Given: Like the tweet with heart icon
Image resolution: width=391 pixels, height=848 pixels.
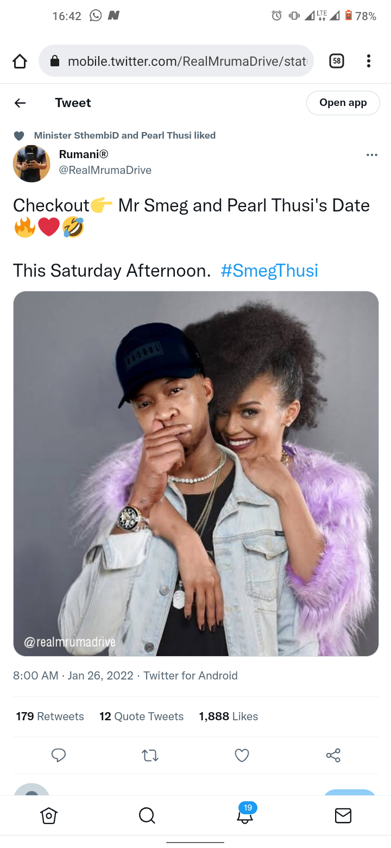Looking at the screenshot, I should (242, 755).
